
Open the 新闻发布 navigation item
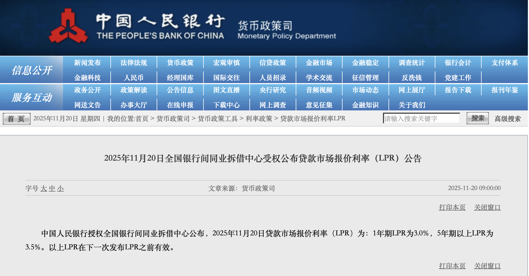(x=87, y=62)
